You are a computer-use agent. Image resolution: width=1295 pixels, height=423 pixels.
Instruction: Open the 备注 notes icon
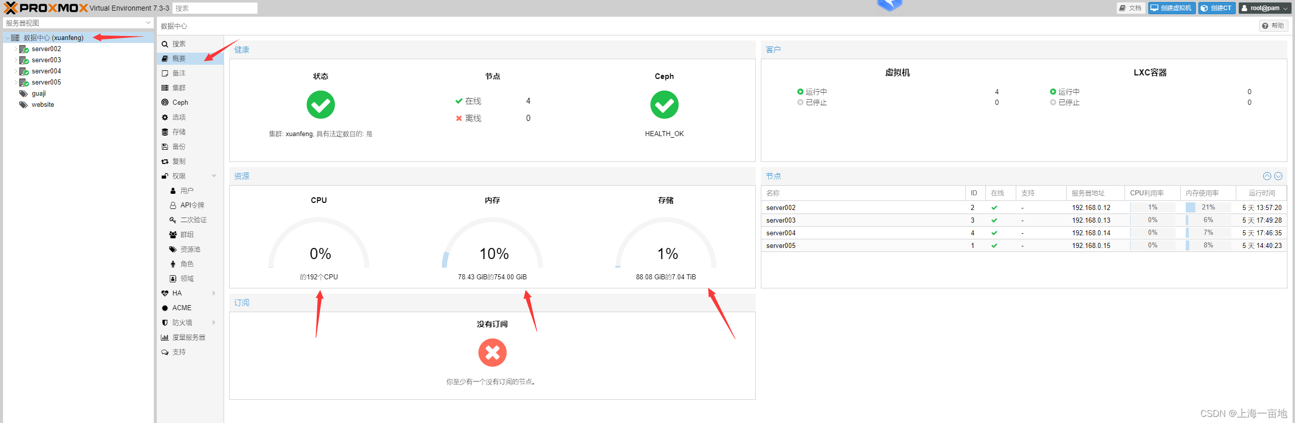165,73
